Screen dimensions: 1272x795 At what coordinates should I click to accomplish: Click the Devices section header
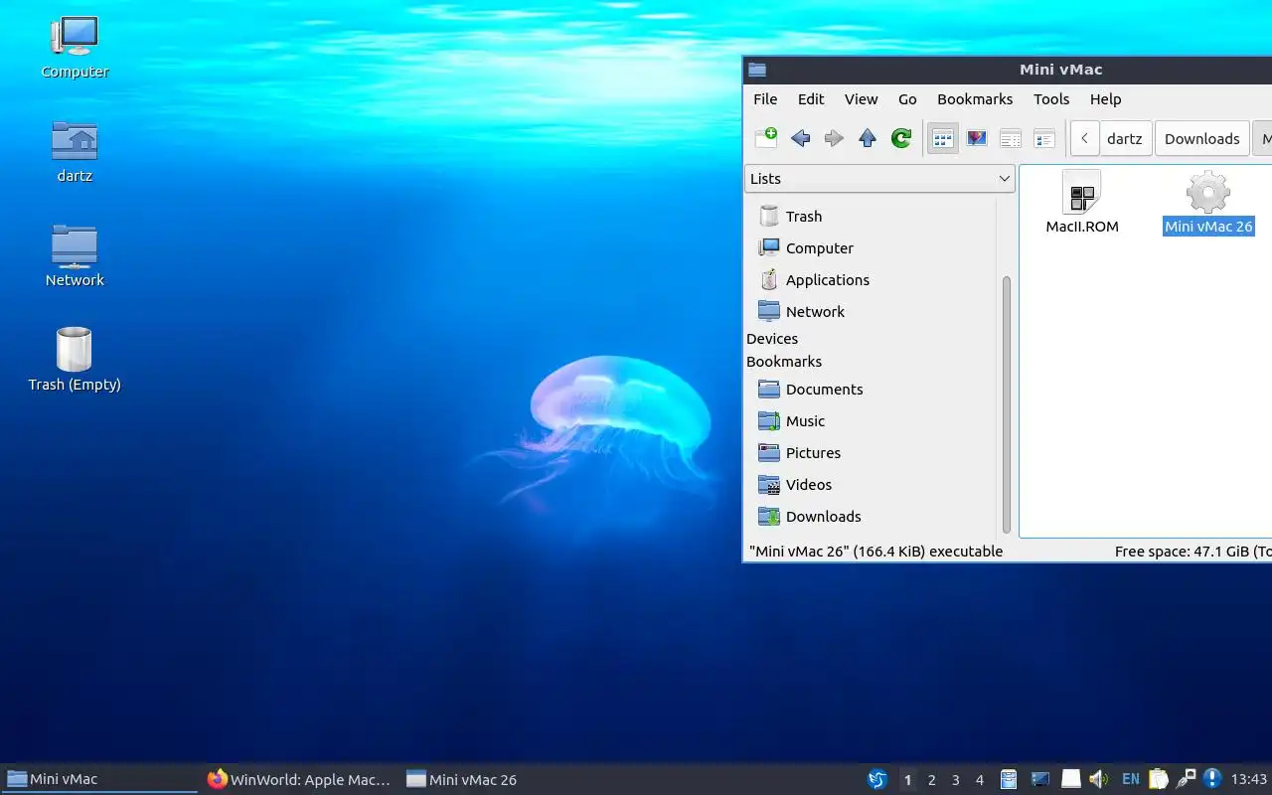772,339
